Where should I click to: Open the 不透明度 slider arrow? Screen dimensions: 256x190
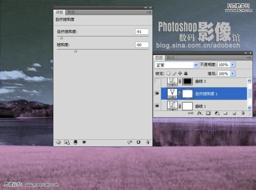click(x=233, y=65)
